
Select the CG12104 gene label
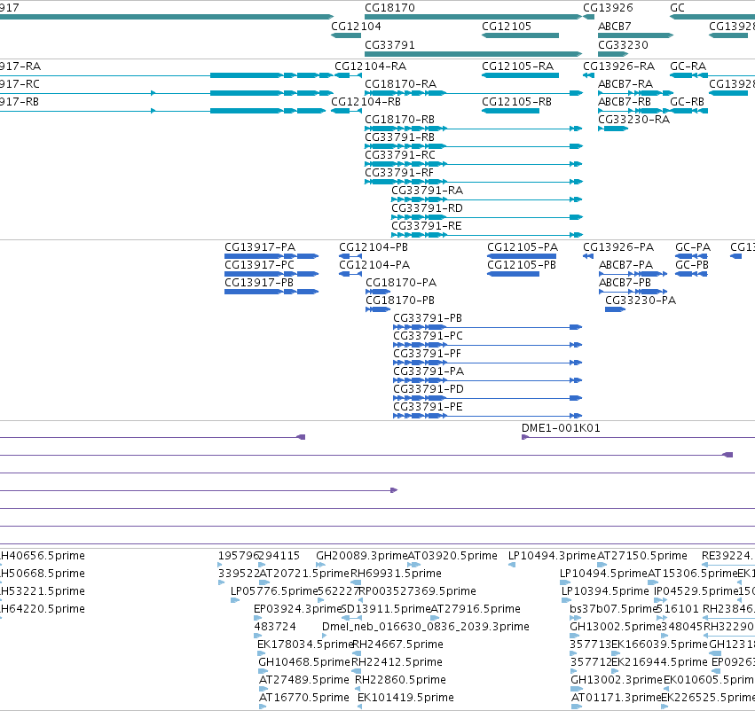click(356, 26)
